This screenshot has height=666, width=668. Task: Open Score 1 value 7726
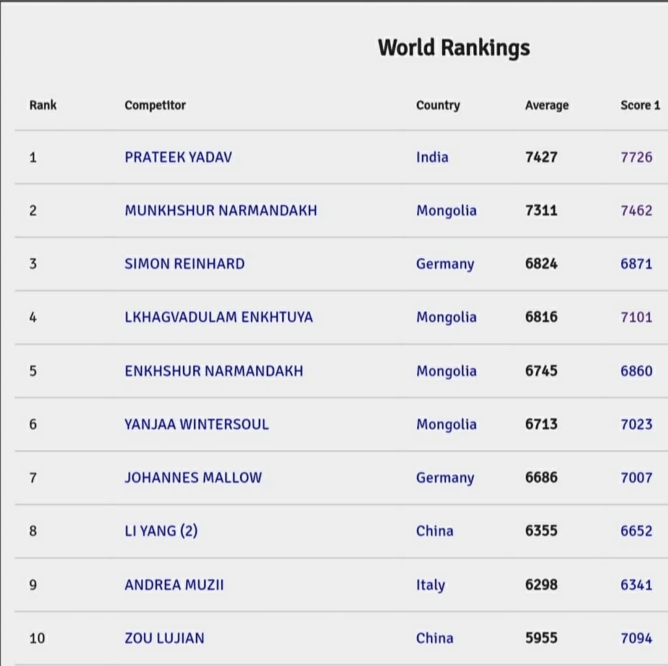[x=636, y=157]
